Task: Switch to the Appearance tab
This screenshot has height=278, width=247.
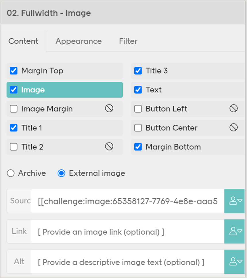Action: [x=78, y=41]
